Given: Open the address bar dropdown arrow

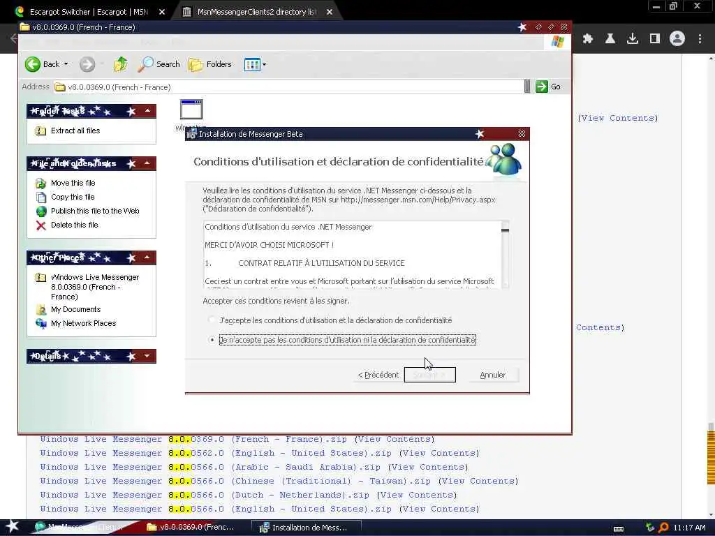Looking at the screenshot, I should pyautogui.click(x=527, y=87).
